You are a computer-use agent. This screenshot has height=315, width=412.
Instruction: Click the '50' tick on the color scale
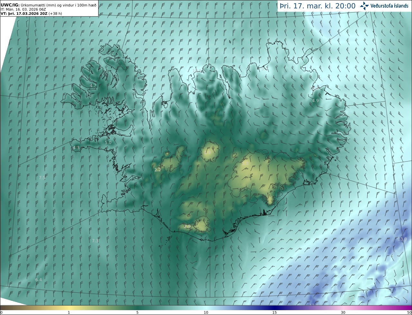click(409, 312)
